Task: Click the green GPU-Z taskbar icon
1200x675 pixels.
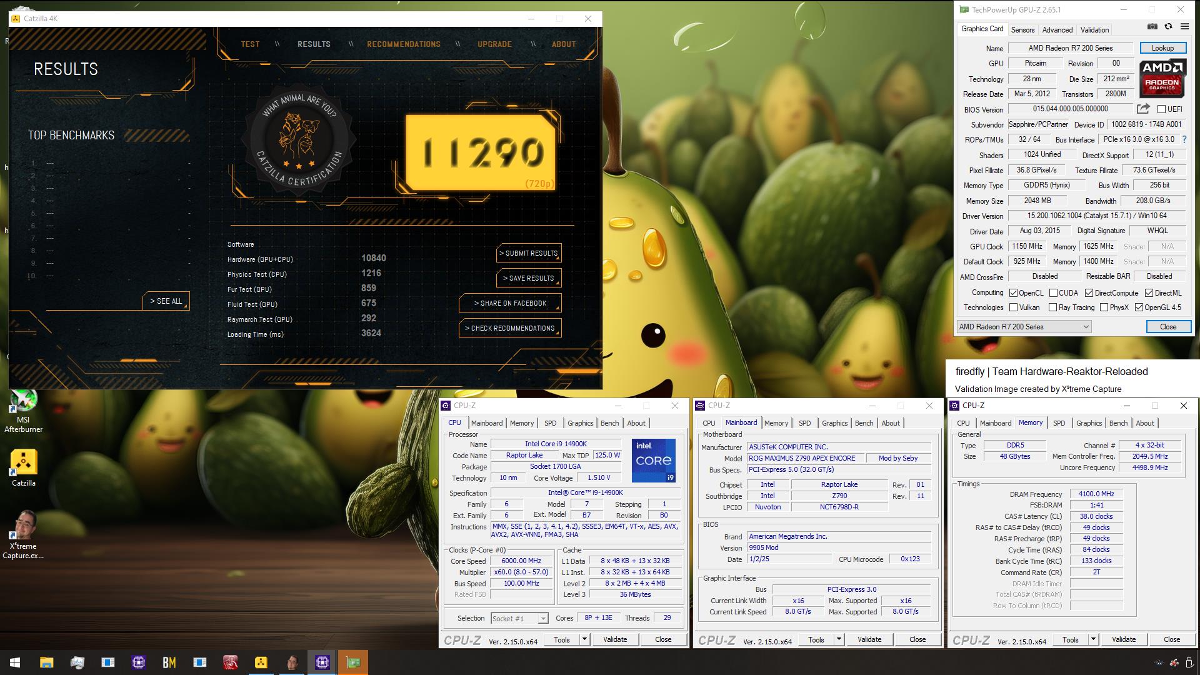Action: tap(353, 662)
